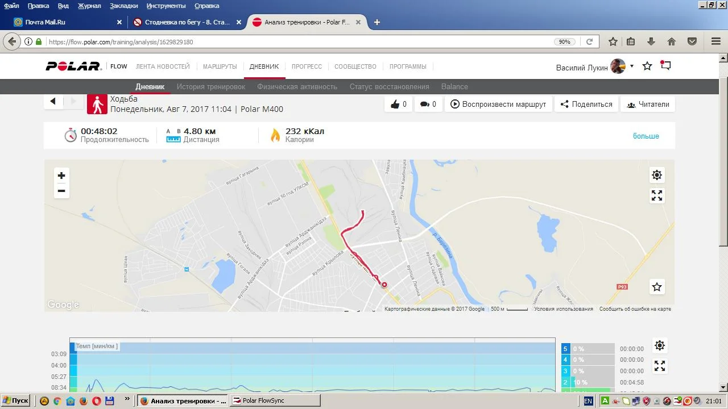Open the Статус восстановления subtab
728x409 pixels.
[x=390, y=86]
